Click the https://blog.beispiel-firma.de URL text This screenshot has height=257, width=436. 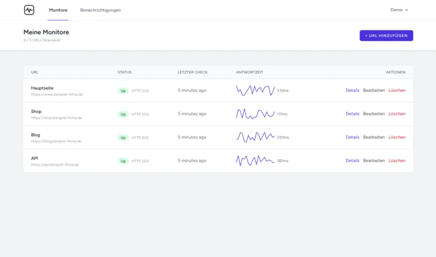tap(56, 141)
